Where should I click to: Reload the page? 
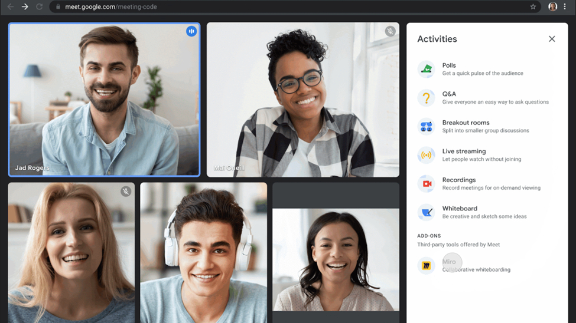(40, 6)
